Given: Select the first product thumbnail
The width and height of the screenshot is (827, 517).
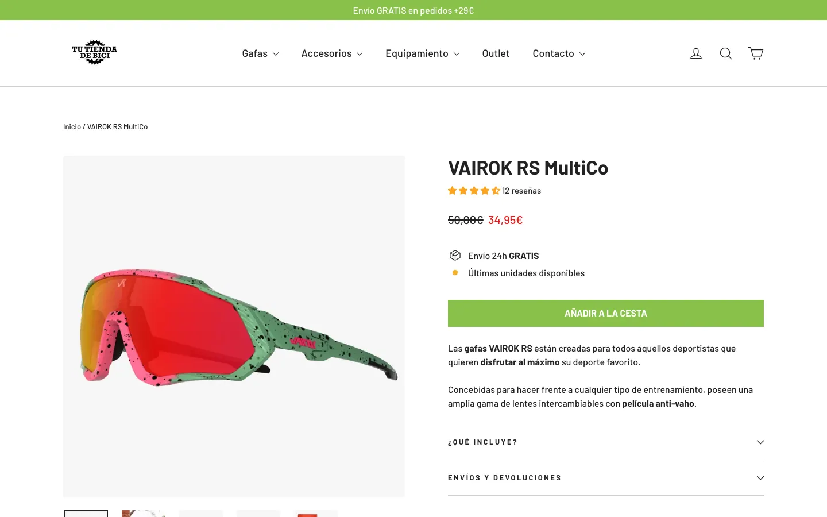Looking at the screenshot, I should coord(86,514).
